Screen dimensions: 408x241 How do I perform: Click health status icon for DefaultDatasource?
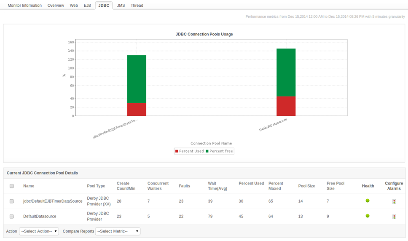[x=368, y=216]
